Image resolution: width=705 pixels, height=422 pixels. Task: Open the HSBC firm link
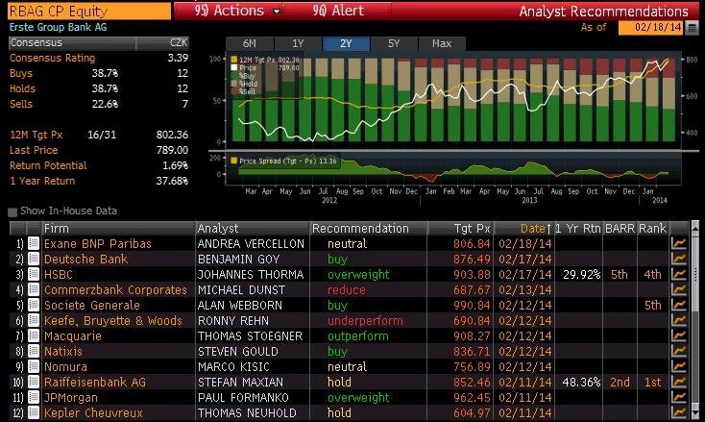coord(58,274)
